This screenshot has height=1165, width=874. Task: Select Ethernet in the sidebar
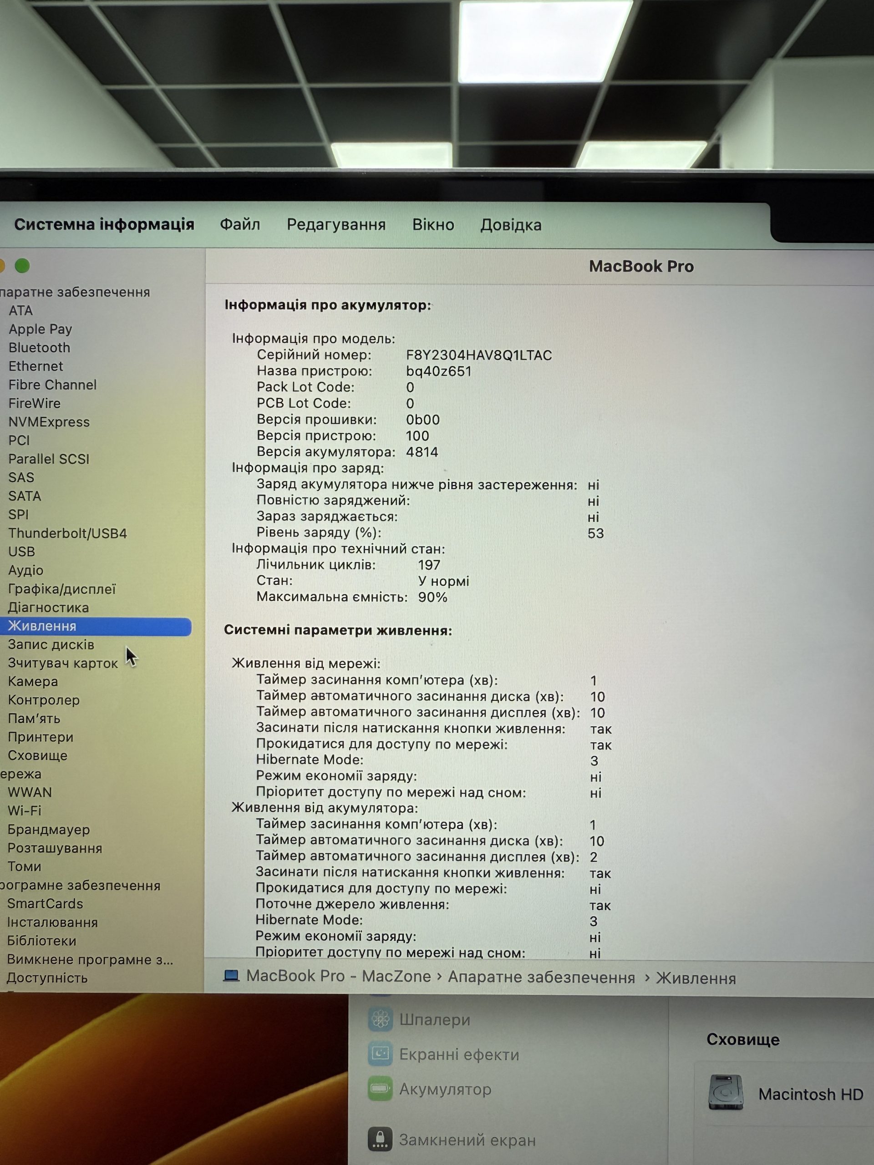(x=36, y=366)
